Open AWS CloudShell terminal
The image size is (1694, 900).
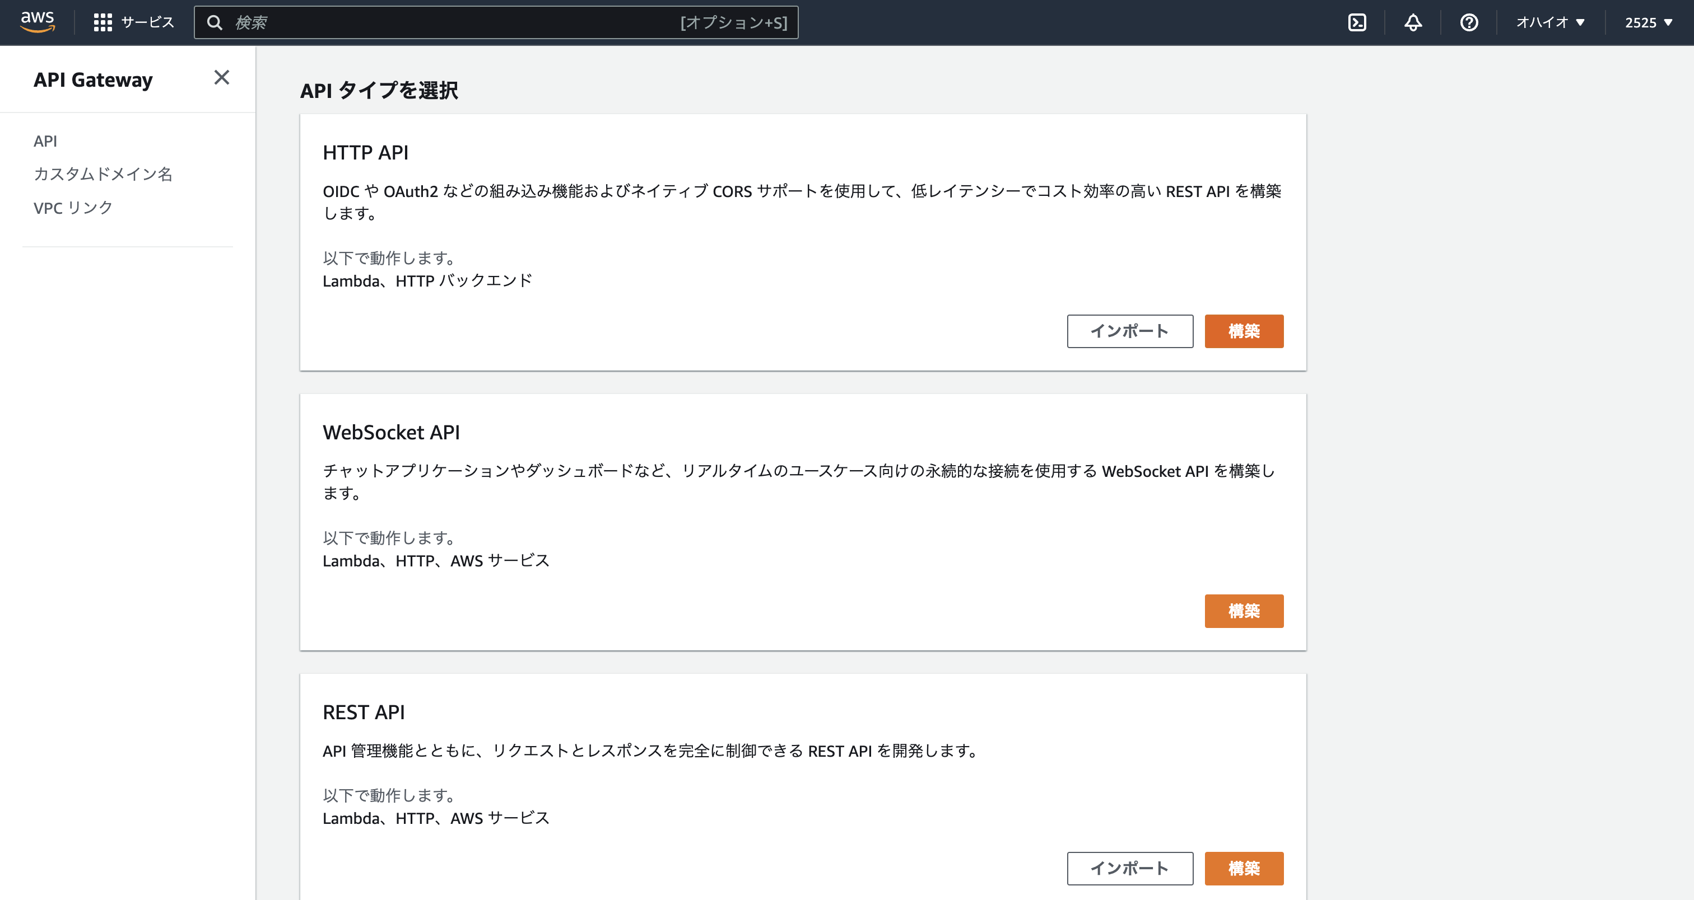tap(1357, 22)
